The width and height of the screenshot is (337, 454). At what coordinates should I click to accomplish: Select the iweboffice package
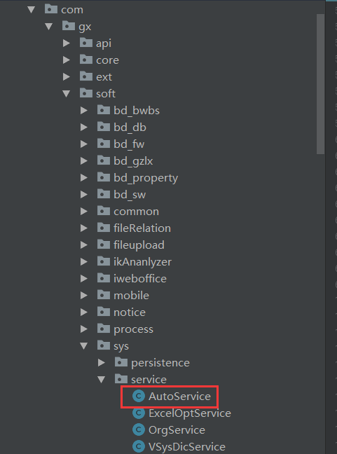(x=140, y=279)
